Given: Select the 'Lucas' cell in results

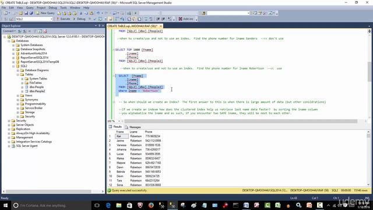Looking at the screenshot, I should point(122,154).
